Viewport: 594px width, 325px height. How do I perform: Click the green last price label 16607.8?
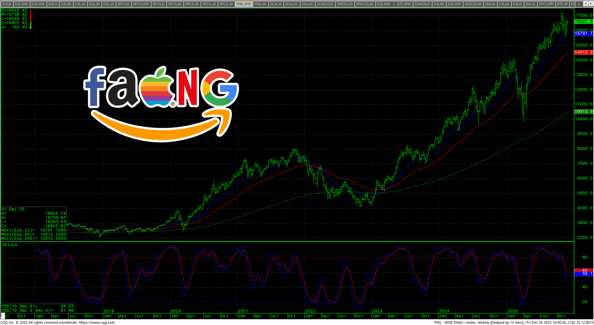(583, 21)
